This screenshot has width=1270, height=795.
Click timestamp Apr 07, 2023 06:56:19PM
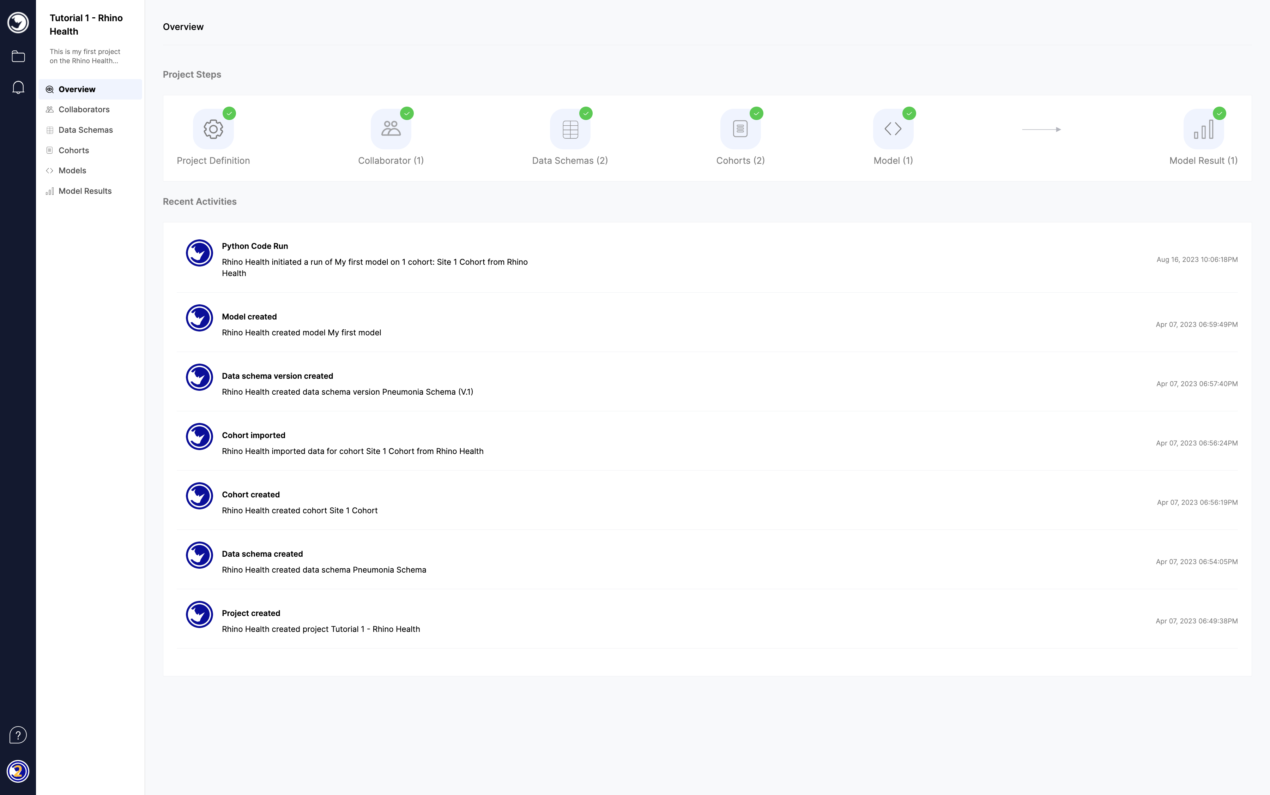click(x=1197, y=503)
